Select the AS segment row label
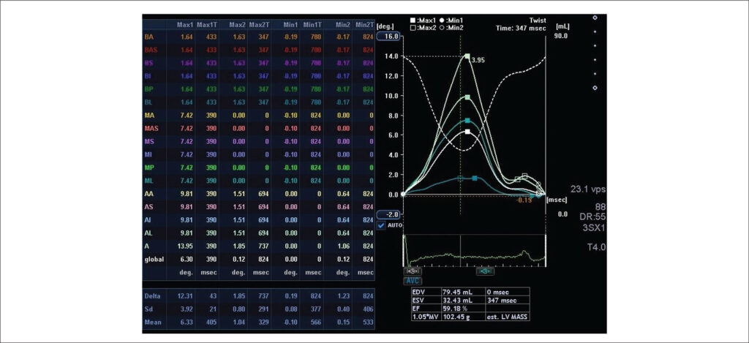 click(149, 207)
